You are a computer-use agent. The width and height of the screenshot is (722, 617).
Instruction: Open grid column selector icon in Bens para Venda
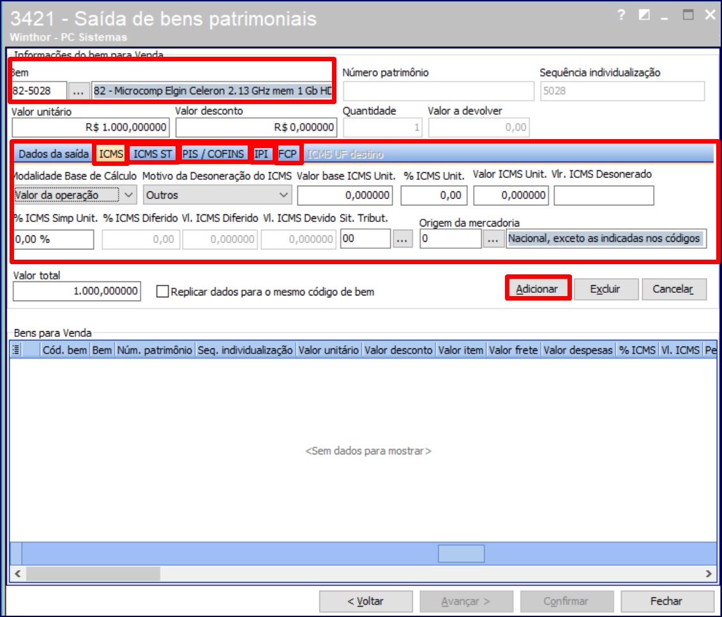(x=16, y=350)
